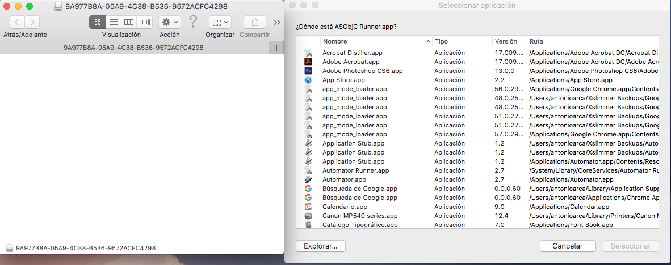Click version 12.4 cell

coord(501,216)
